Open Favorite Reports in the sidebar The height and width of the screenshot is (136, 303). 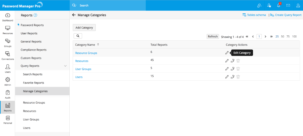tap(33, 83)
